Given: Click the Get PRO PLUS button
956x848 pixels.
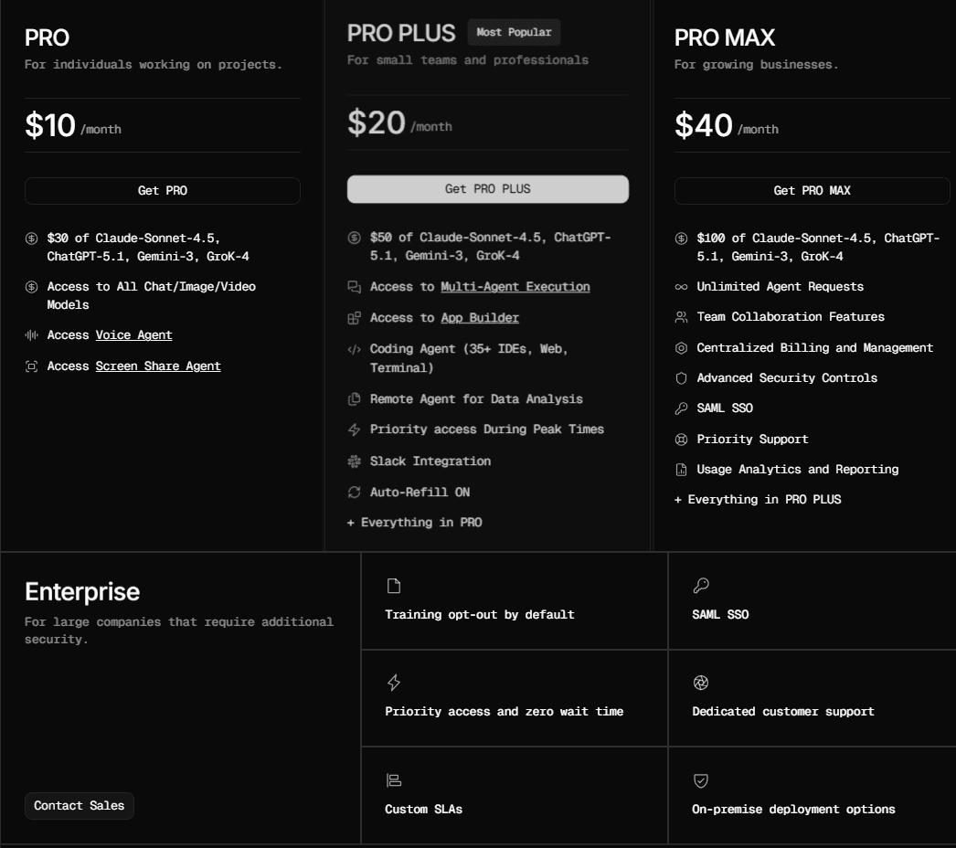Looking at the screenshot, I should point(488,189).
